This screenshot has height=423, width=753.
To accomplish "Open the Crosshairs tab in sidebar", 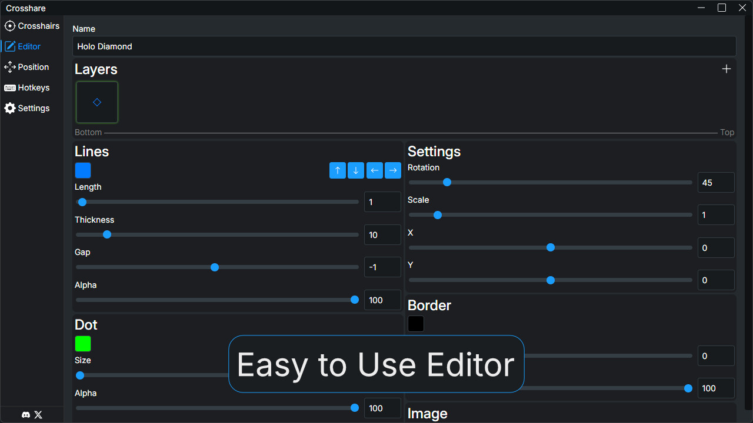I will click(32, 26).
